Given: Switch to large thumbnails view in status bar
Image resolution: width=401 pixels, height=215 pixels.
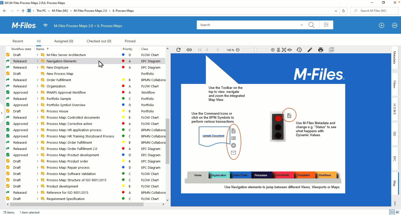Looking at the screenshot, I should [x=398, y=212].
